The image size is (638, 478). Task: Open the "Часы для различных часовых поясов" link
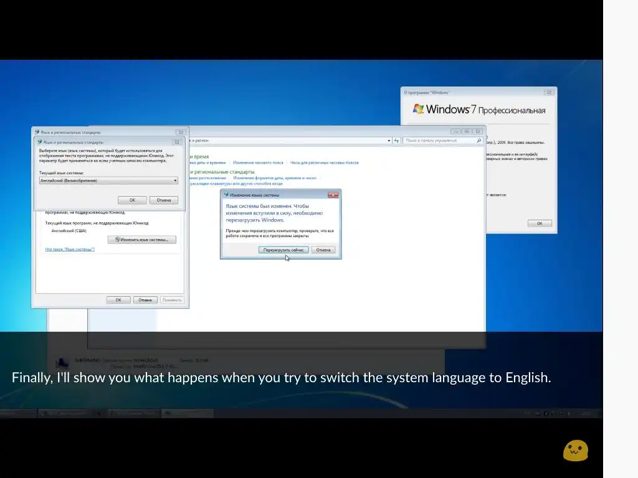click(324, 162)
